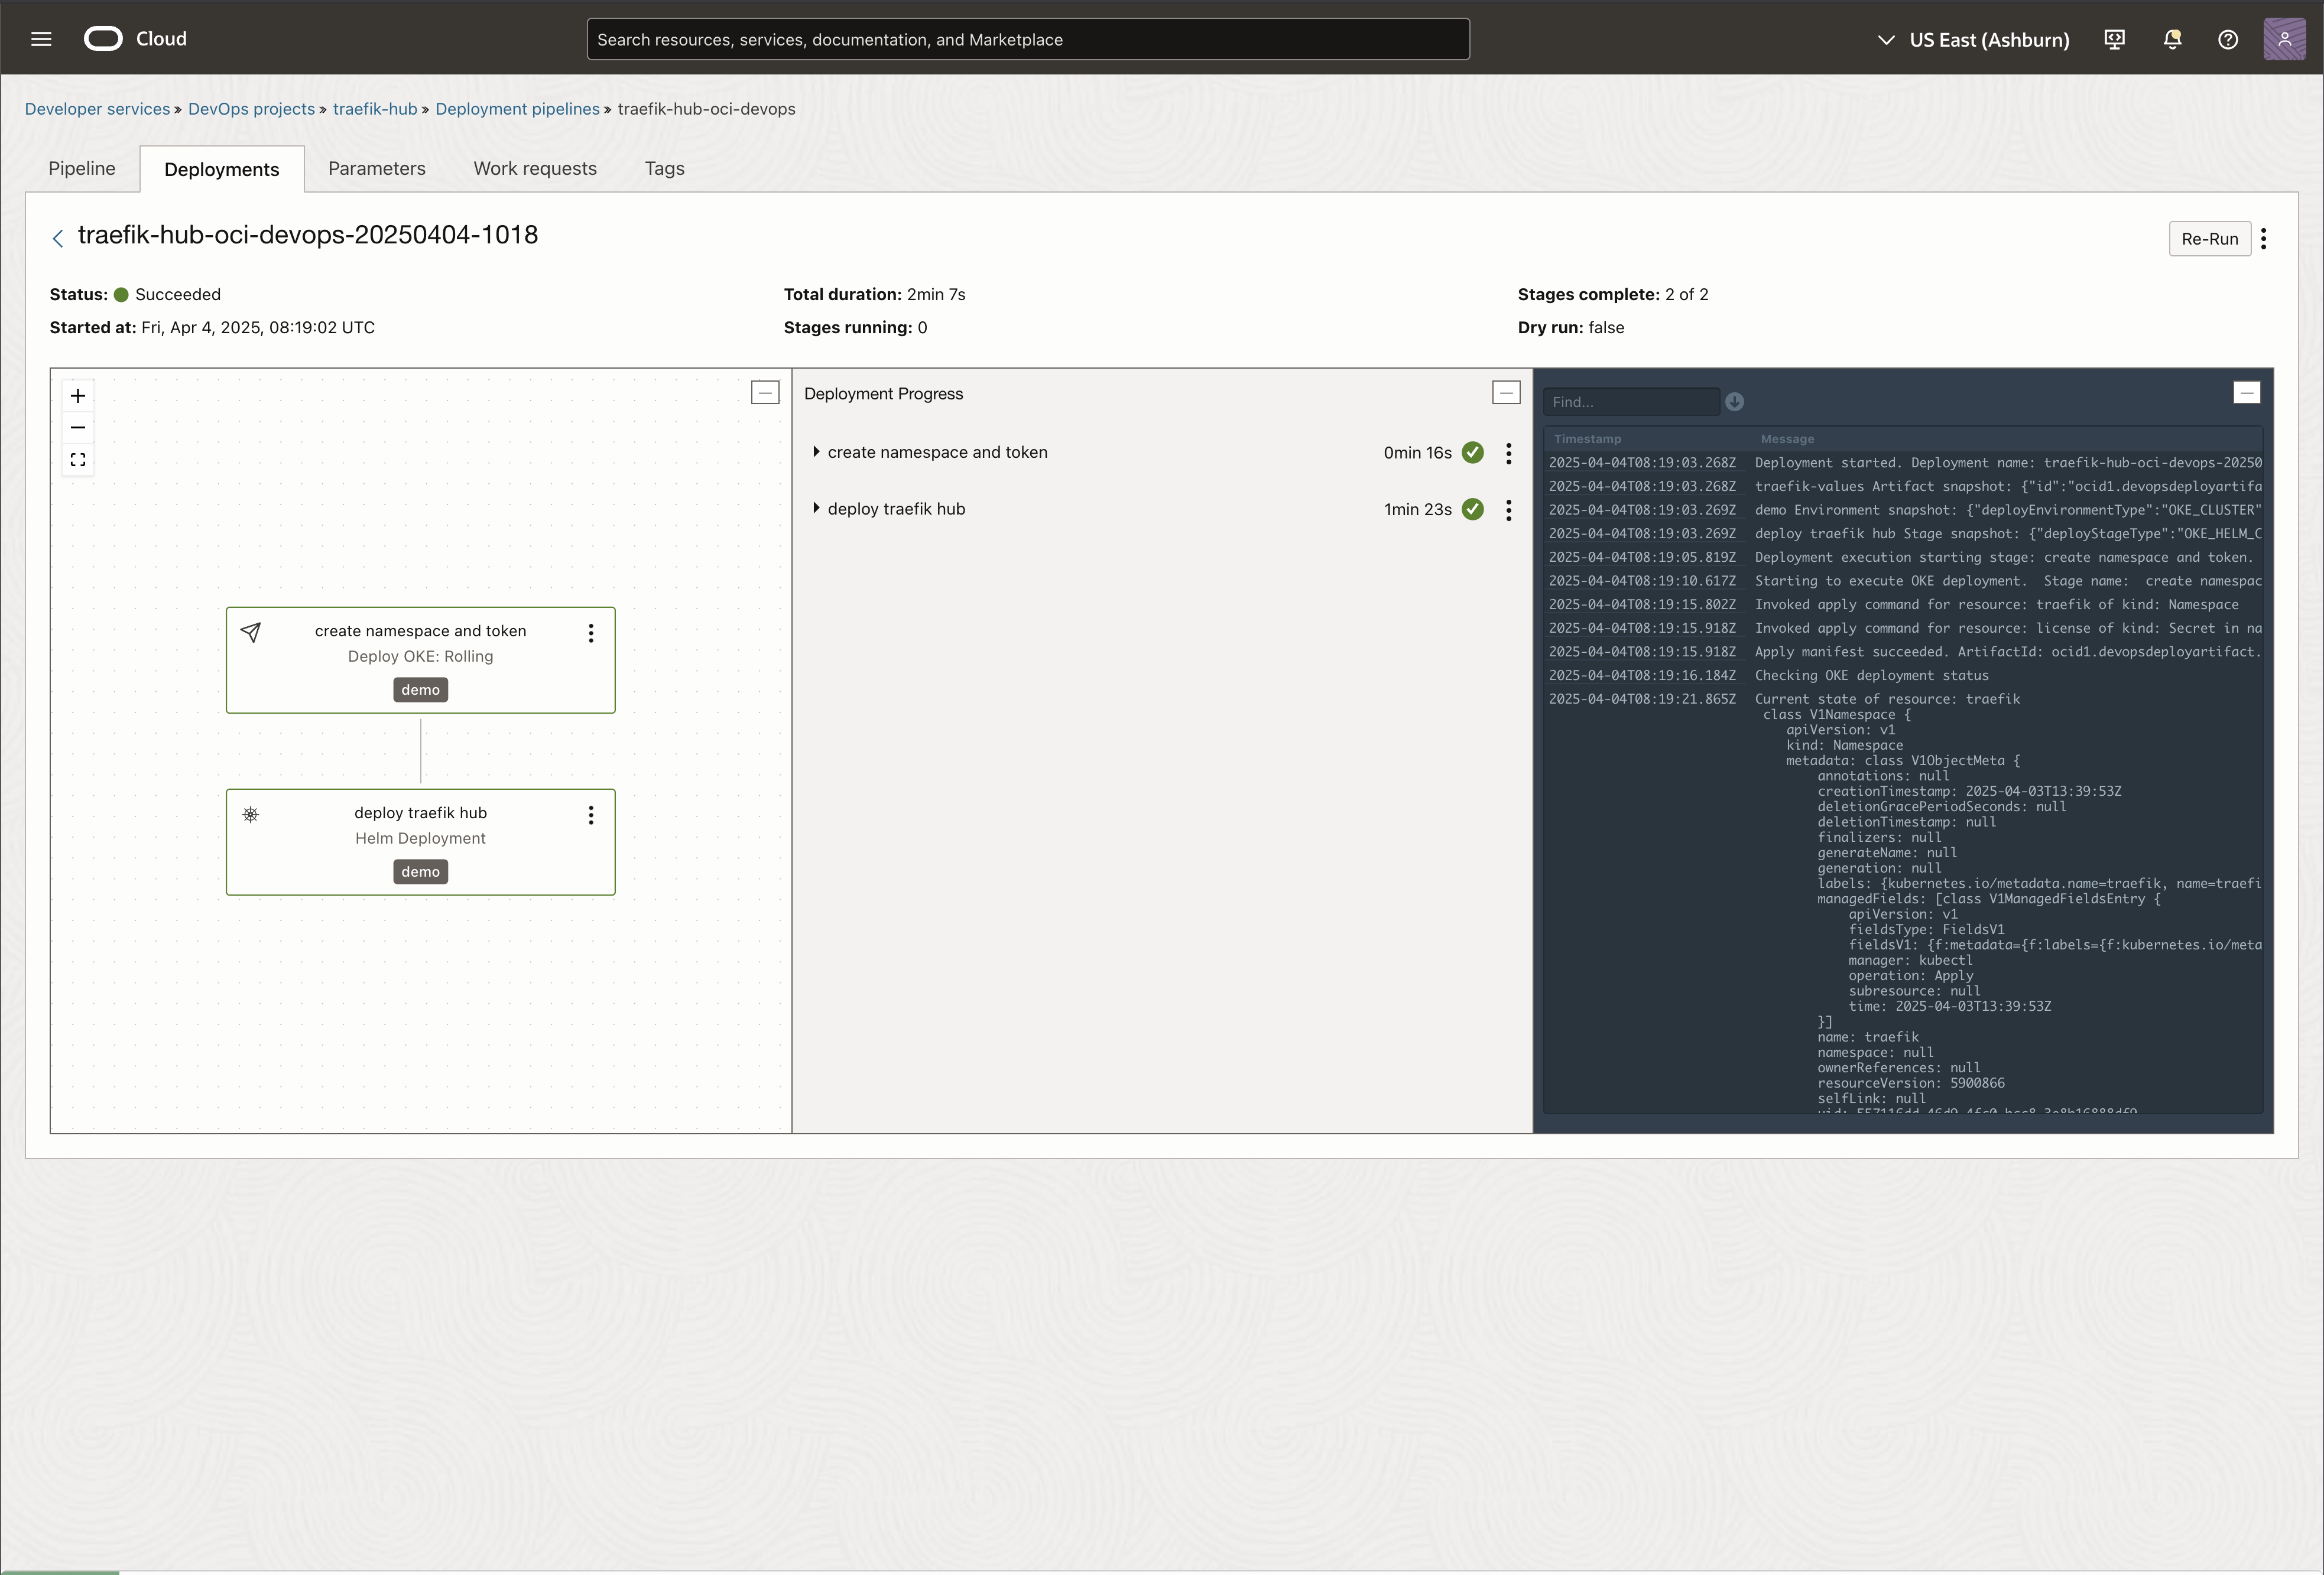The height and width of the screenshot is (1575, 2324).
Task: Collapse the Deployment Progress panel
Action: pyautogui.click(x=1506, y=393)
